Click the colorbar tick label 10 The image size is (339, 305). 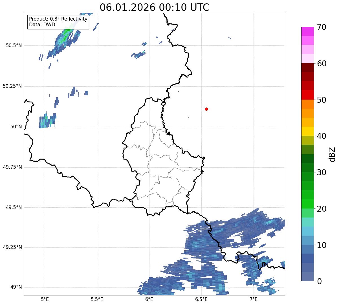point(322,245)
